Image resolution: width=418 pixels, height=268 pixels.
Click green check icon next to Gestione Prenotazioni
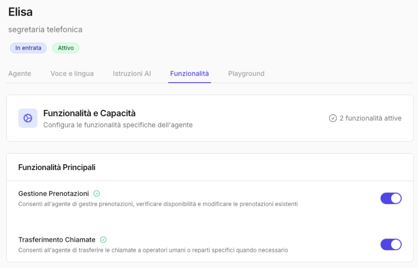tap(96, 194)
